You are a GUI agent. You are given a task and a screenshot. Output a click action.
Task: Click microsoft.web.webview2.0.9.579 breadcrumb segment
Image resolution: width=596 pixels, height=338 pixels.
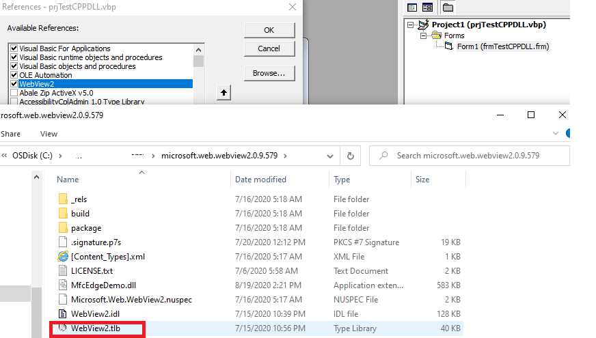[219, 156]
